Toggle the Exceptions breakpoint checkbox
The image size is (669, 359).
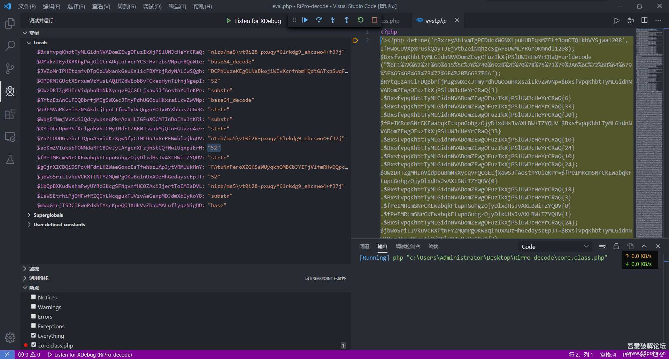[x=33, y=326]
